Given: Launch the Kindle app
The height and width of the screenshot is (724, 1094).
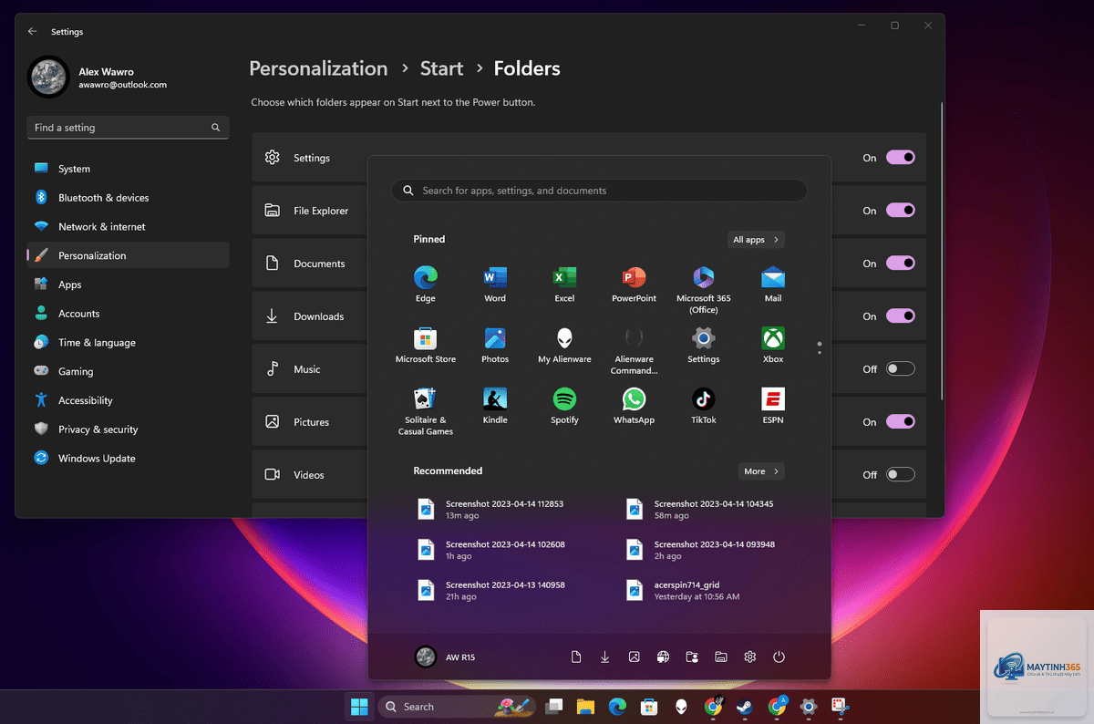Looking at the screenshot, I should click(495, 406).
